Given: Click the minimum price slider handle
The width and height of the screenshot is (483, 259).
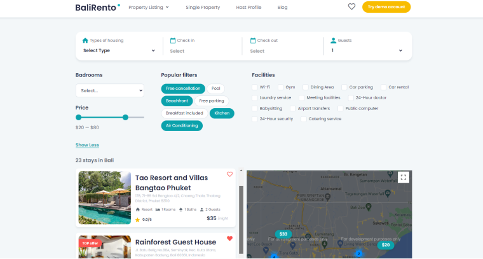Looking at the screenshot, I should click(x=79, y=117).
